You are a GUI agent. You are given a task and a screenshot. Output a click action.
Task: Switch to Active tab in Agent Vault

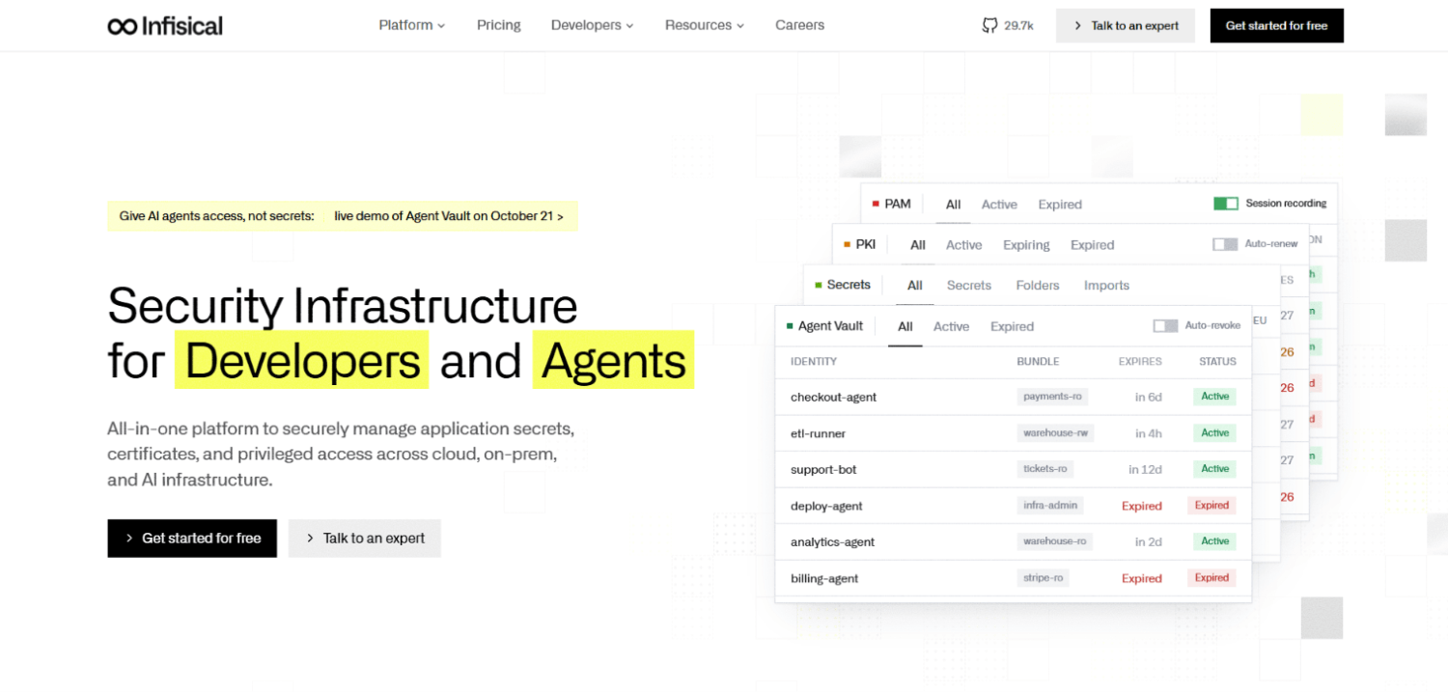pyautogui.click(x=951, y=327)
